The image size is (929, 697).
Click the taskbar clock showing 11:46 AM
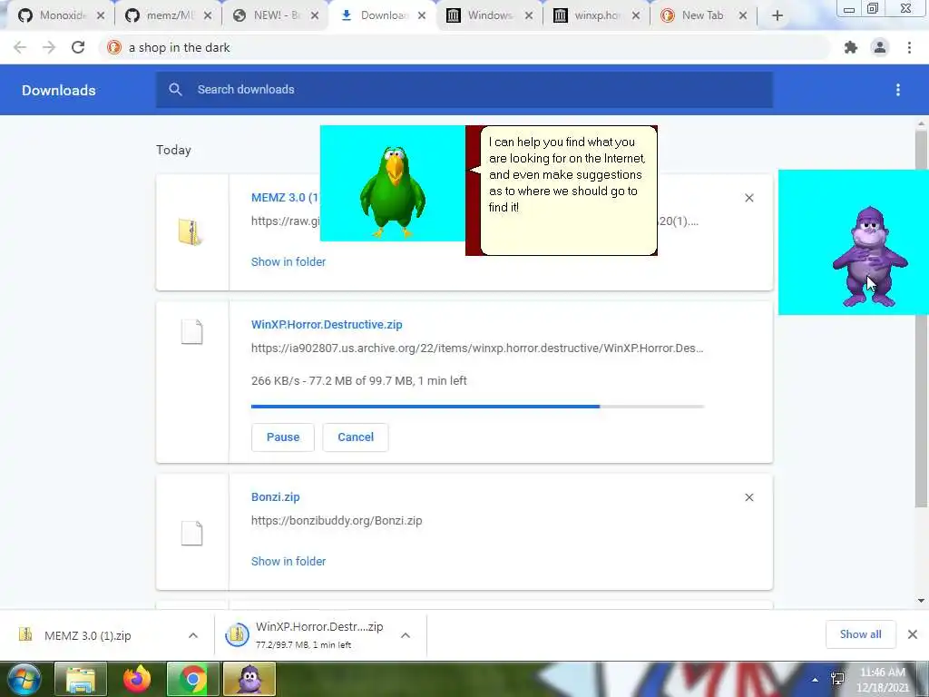[x=882, y=680]
